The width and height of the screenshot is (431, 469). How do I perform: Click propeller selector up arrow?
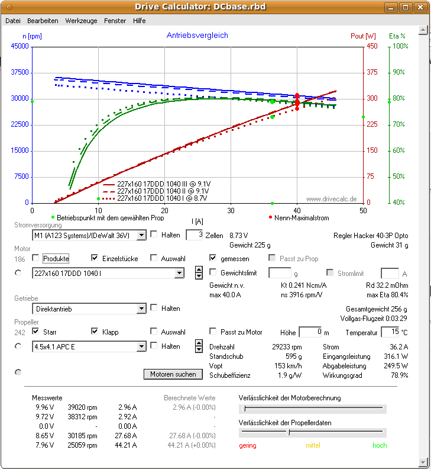[199, 343]
